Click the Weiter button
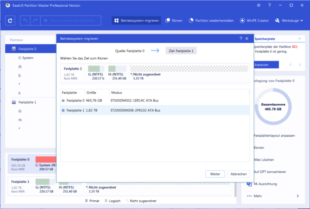 (215, 174)
